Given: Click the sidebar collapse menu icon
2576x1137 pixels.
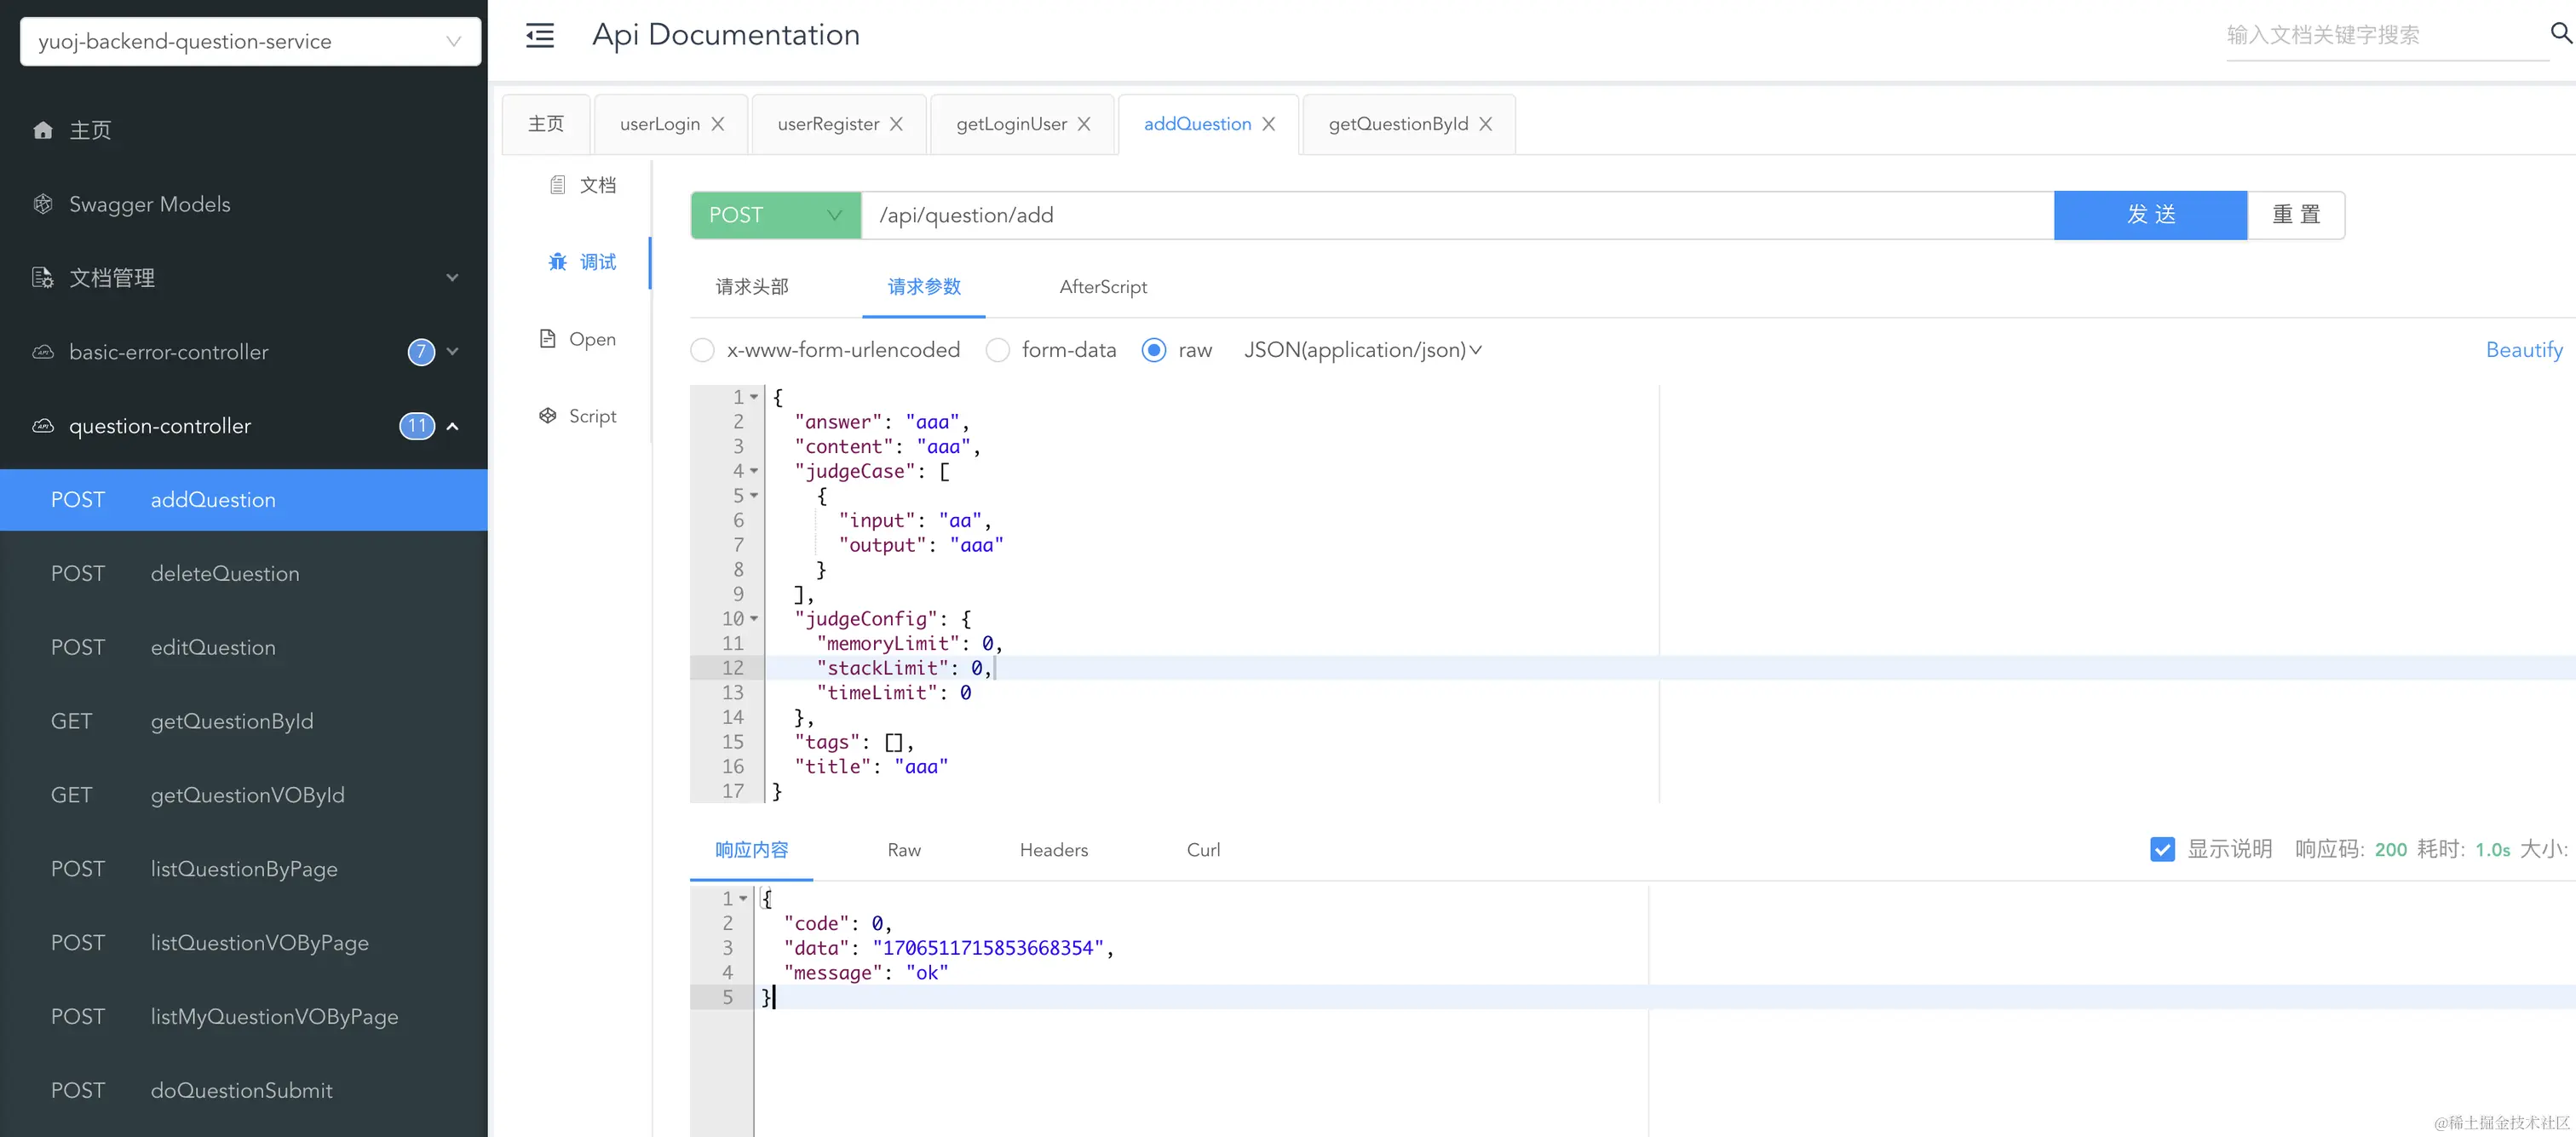Looking at the screenshot, I should (540, 36).
